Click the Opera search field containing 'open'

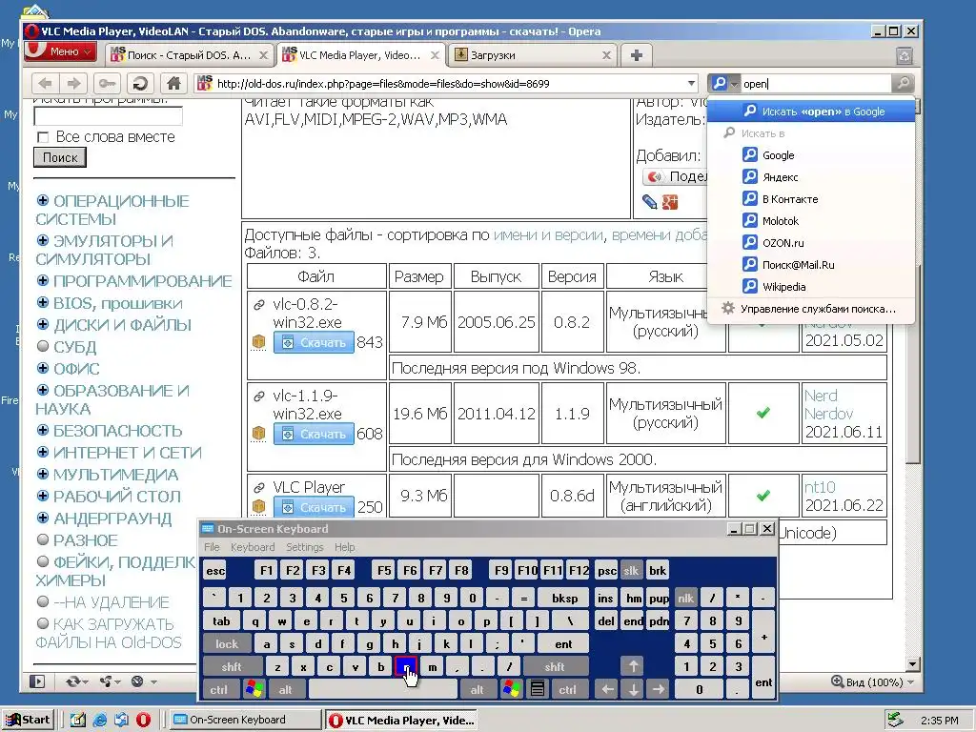[x=817, y=84]
